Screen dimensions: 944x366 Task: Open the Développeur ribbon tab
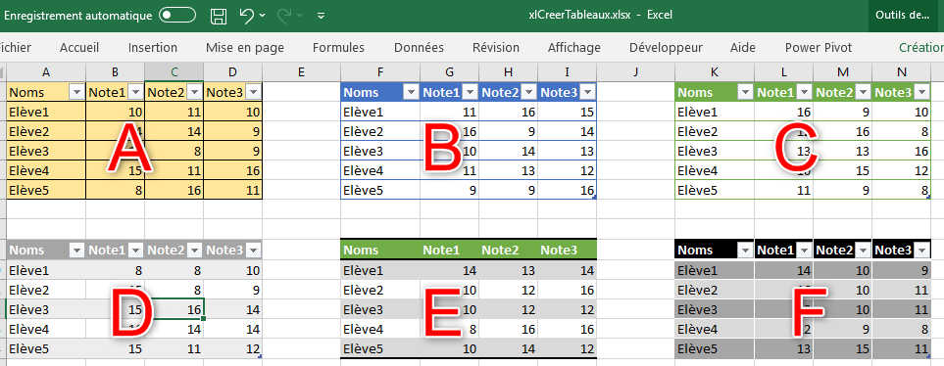point(666,48)
